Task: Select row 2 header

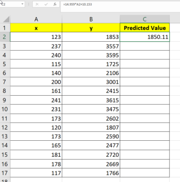Action: point(5,37)
